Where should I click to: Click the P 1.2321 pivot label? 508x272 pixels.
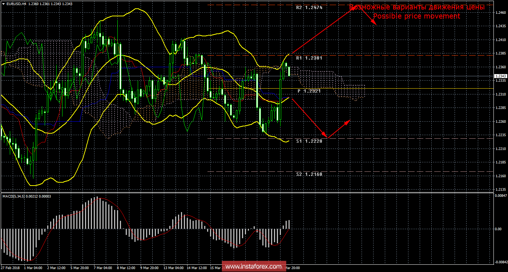pos(309,91)
